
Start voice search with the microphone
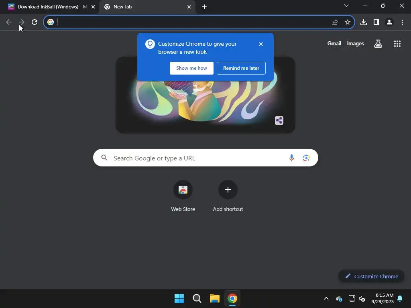click(291, 158)
